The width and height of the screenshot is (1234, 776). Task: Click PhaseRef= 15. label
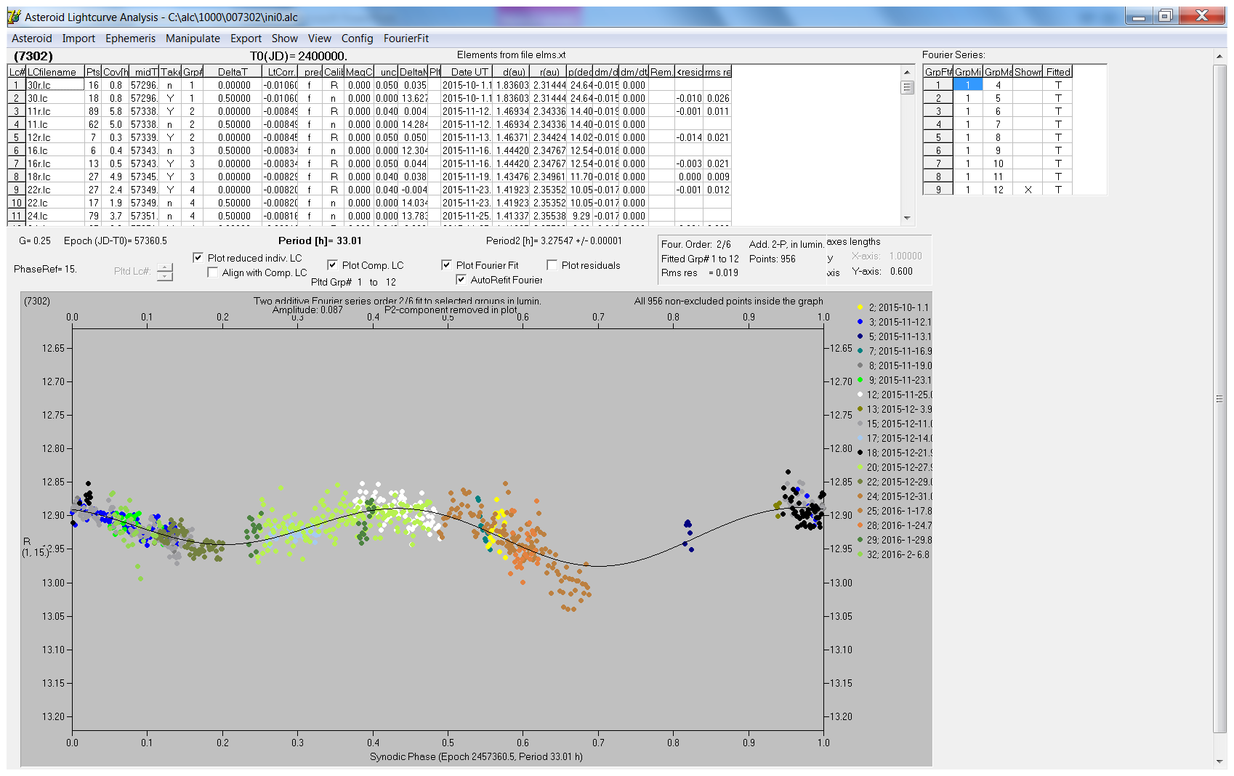pyautogui.click(x=45, y=269)
